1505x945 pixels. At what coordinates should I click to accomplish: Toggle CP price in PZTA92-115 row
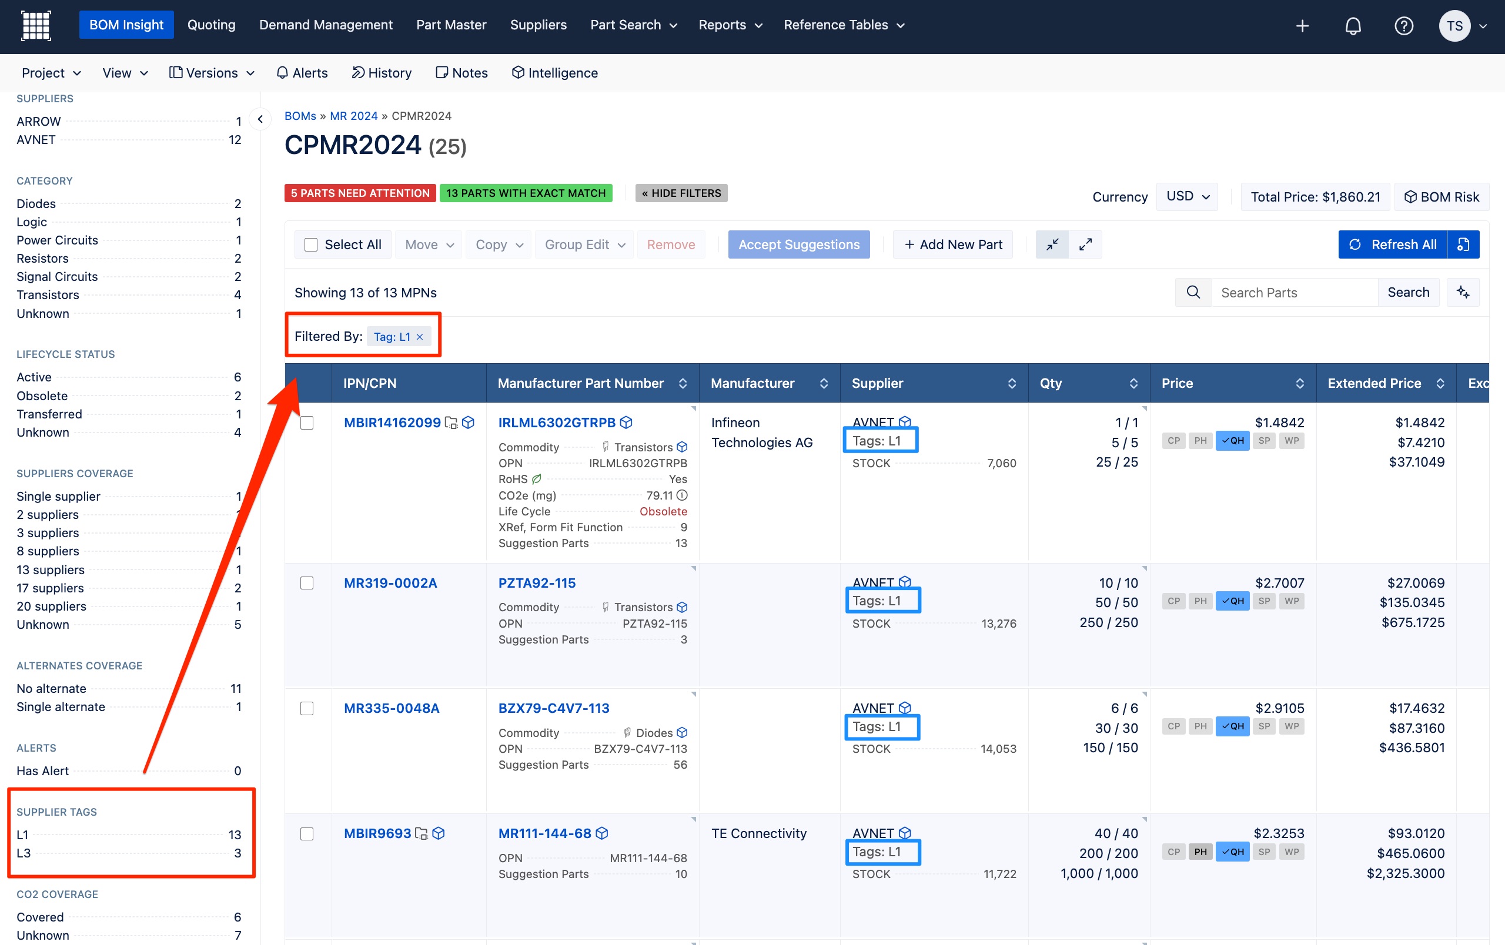point(1174,601)
